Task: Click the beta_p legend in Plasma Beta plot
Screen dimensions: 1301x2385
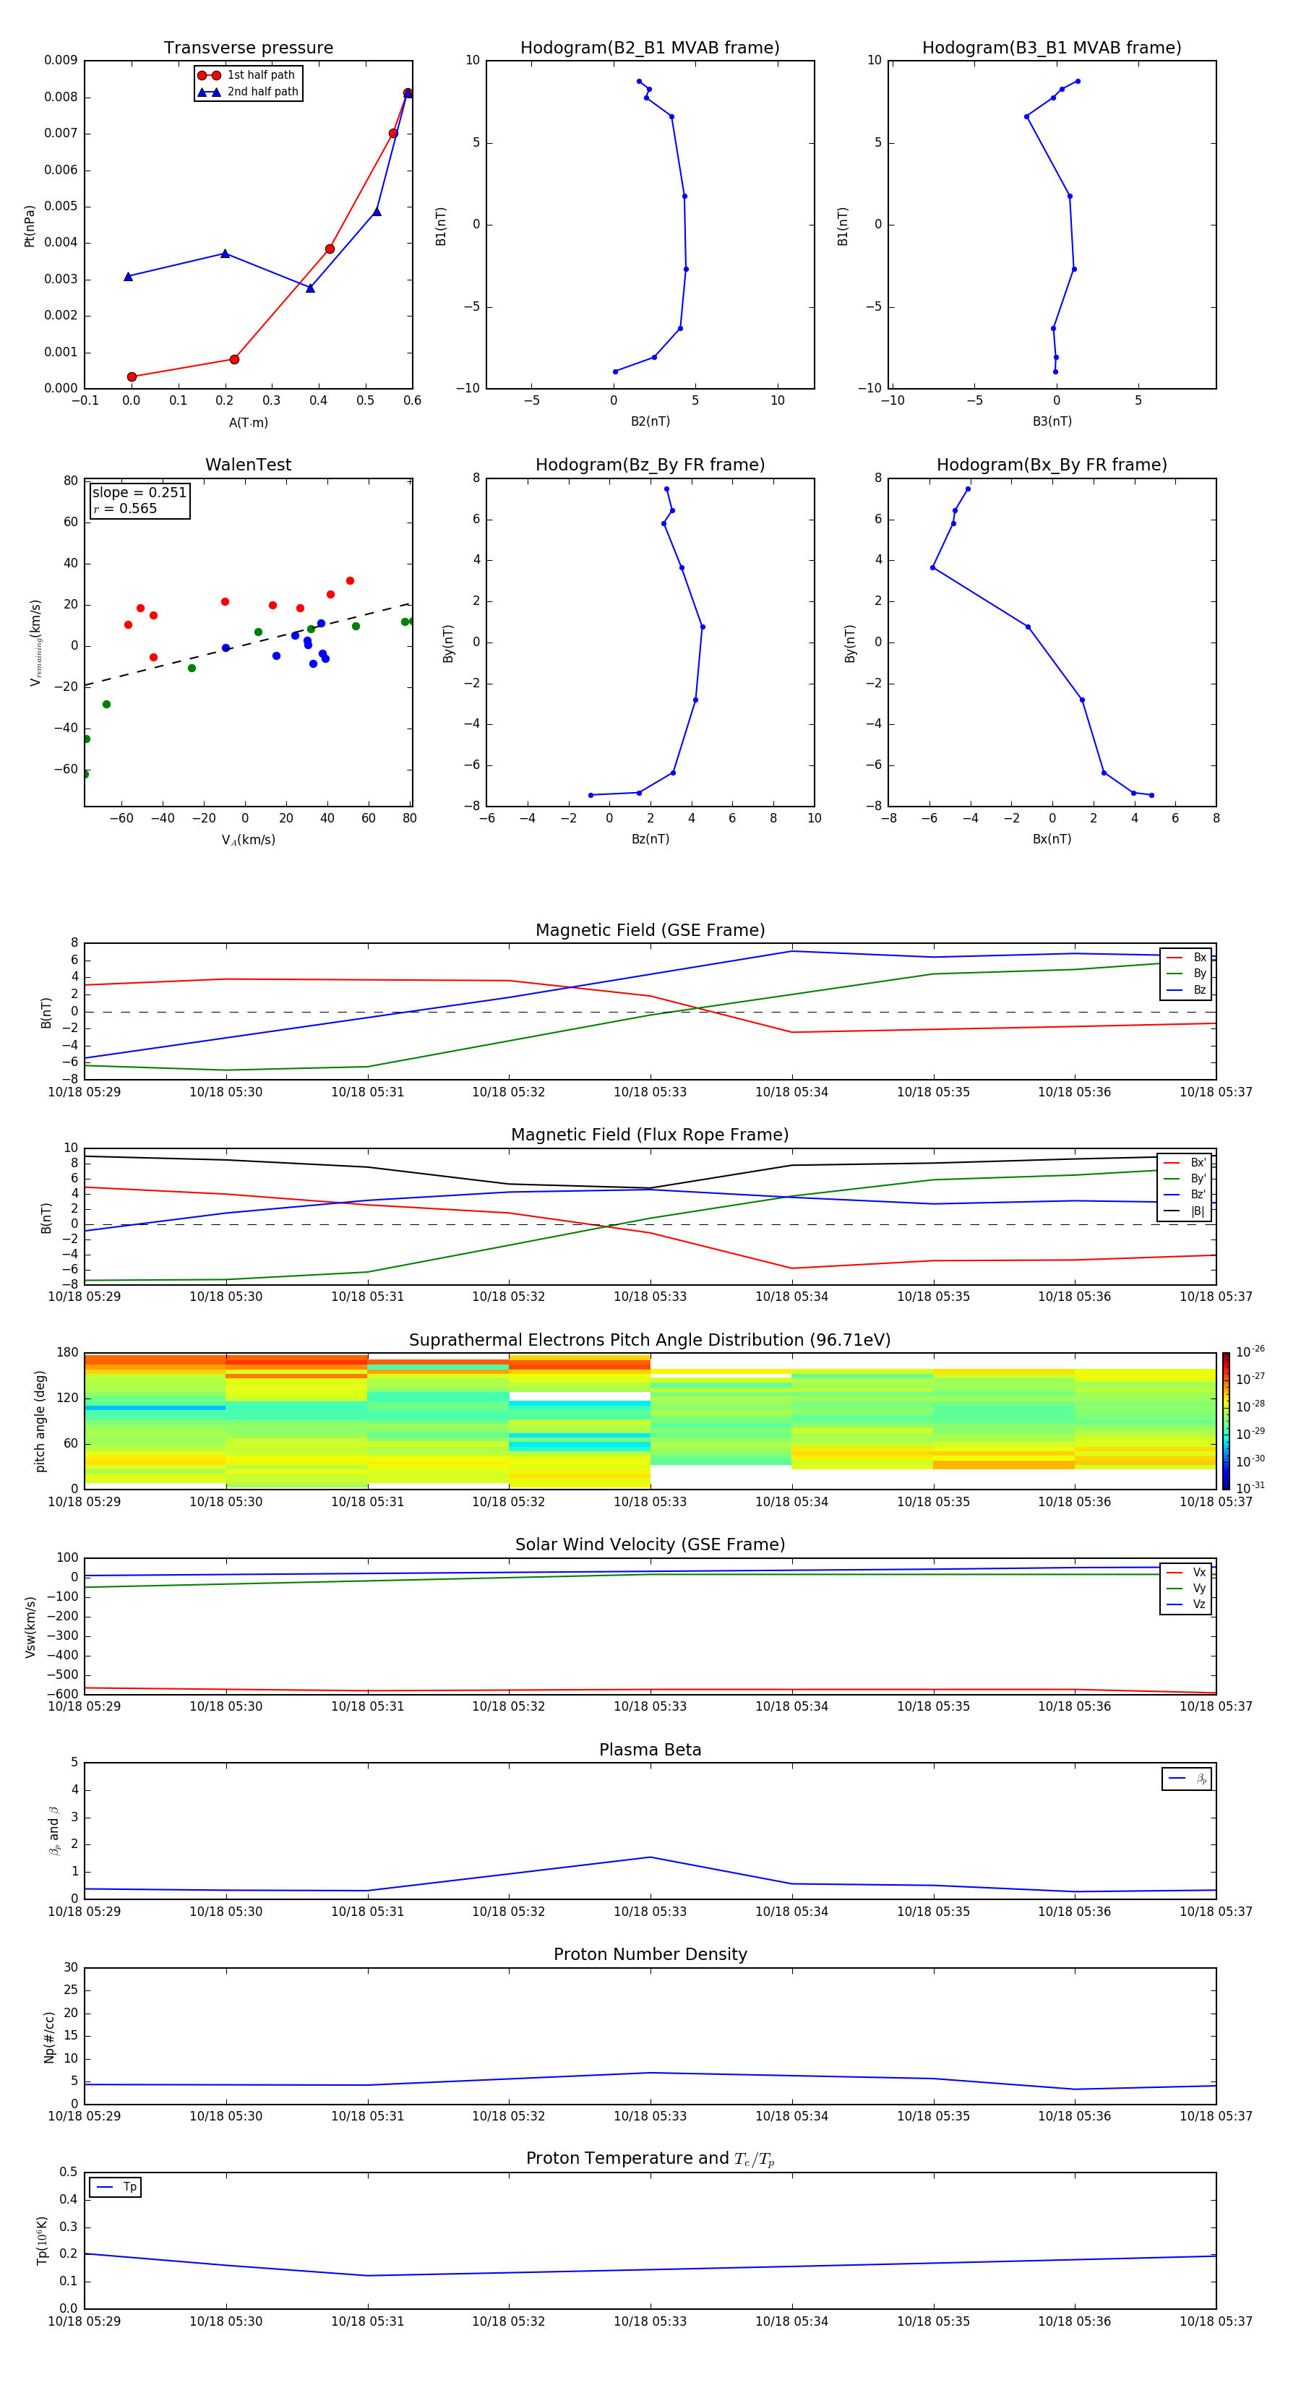Action: coord(1187,1779)
